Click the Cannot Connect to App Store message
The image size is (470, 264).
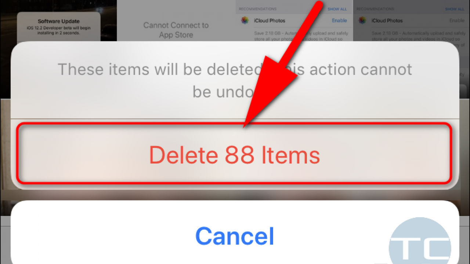tap(176, 30)
